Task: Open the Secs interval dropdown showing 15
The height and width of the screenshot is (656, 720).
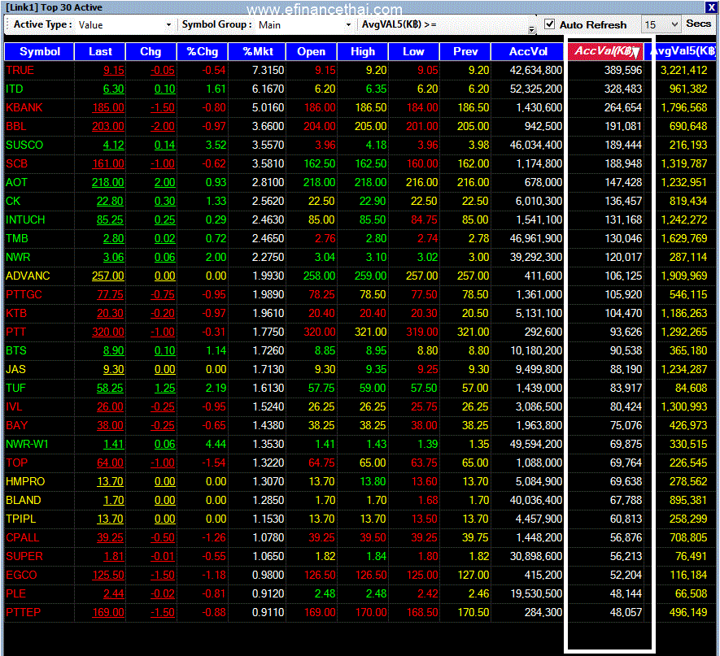Action: [661, 24]
